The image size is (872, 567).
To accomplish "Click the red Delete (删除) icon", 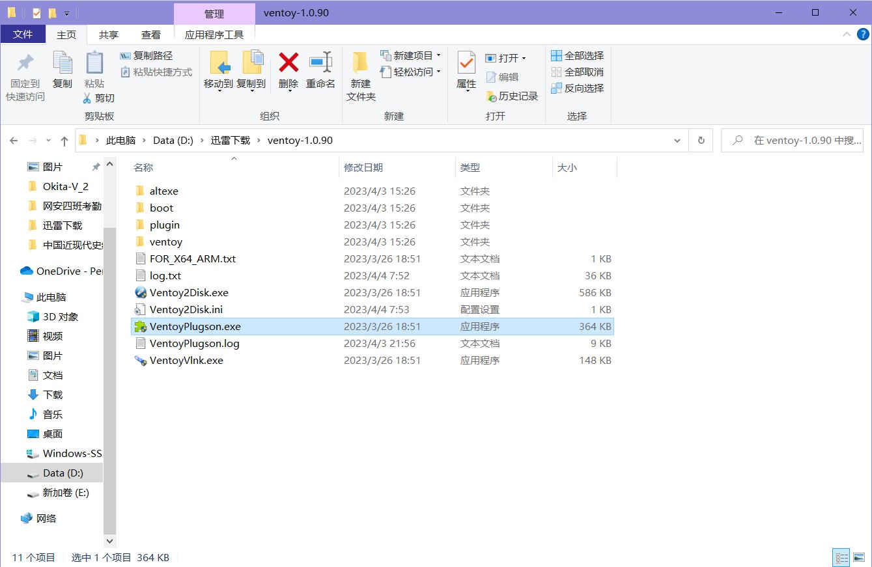I will point(288,62).
